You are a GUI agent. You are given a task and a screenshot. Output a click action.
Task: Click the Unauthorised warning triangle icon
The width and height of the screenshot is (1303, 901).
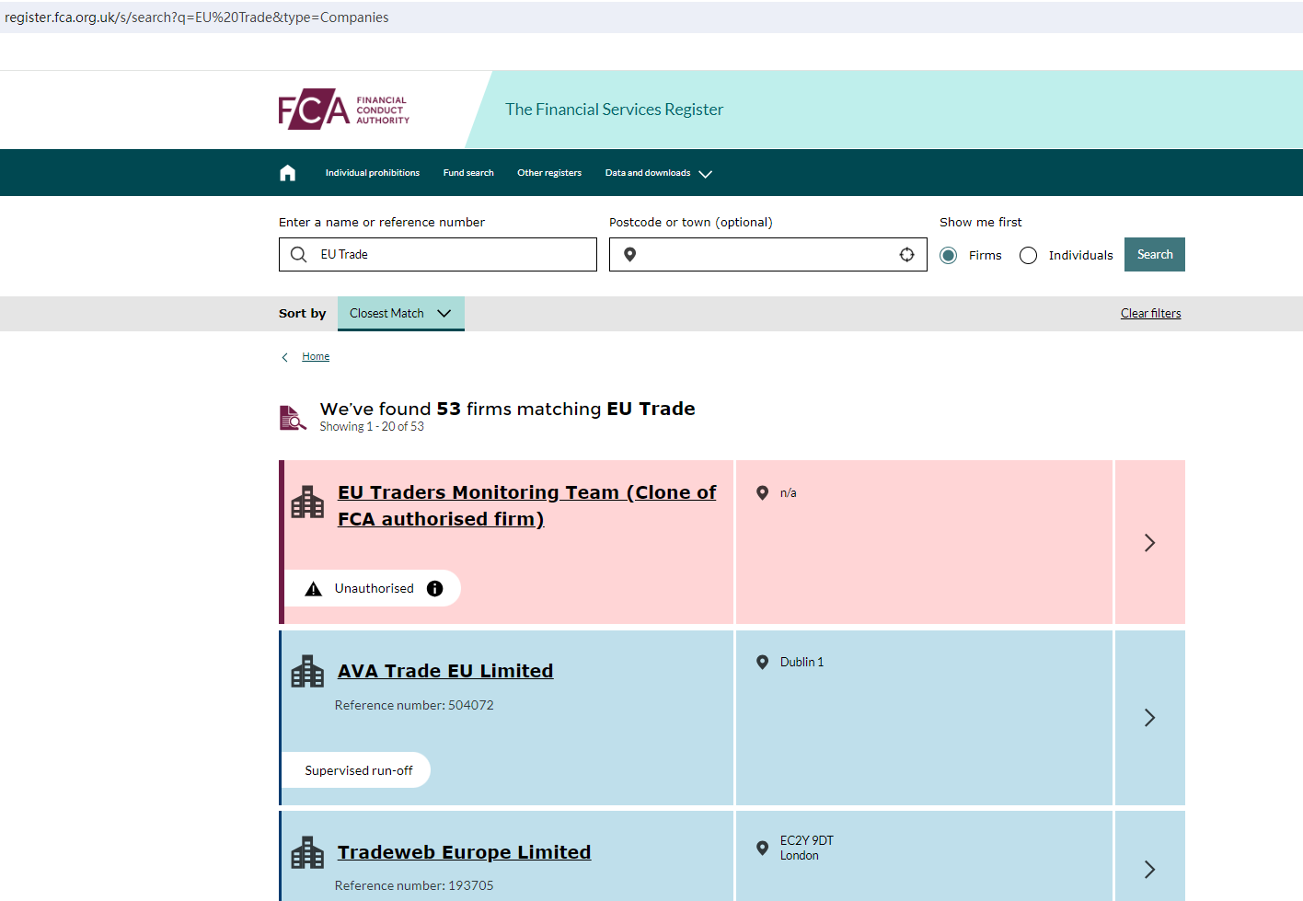click(x=314, y=589)
